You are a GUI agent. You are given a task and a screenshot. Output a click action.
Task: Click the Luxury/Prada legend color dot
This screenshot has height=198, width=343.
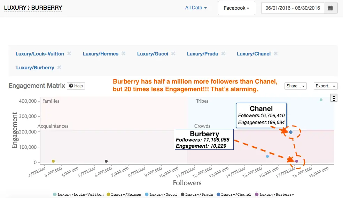tap(183, 195)
